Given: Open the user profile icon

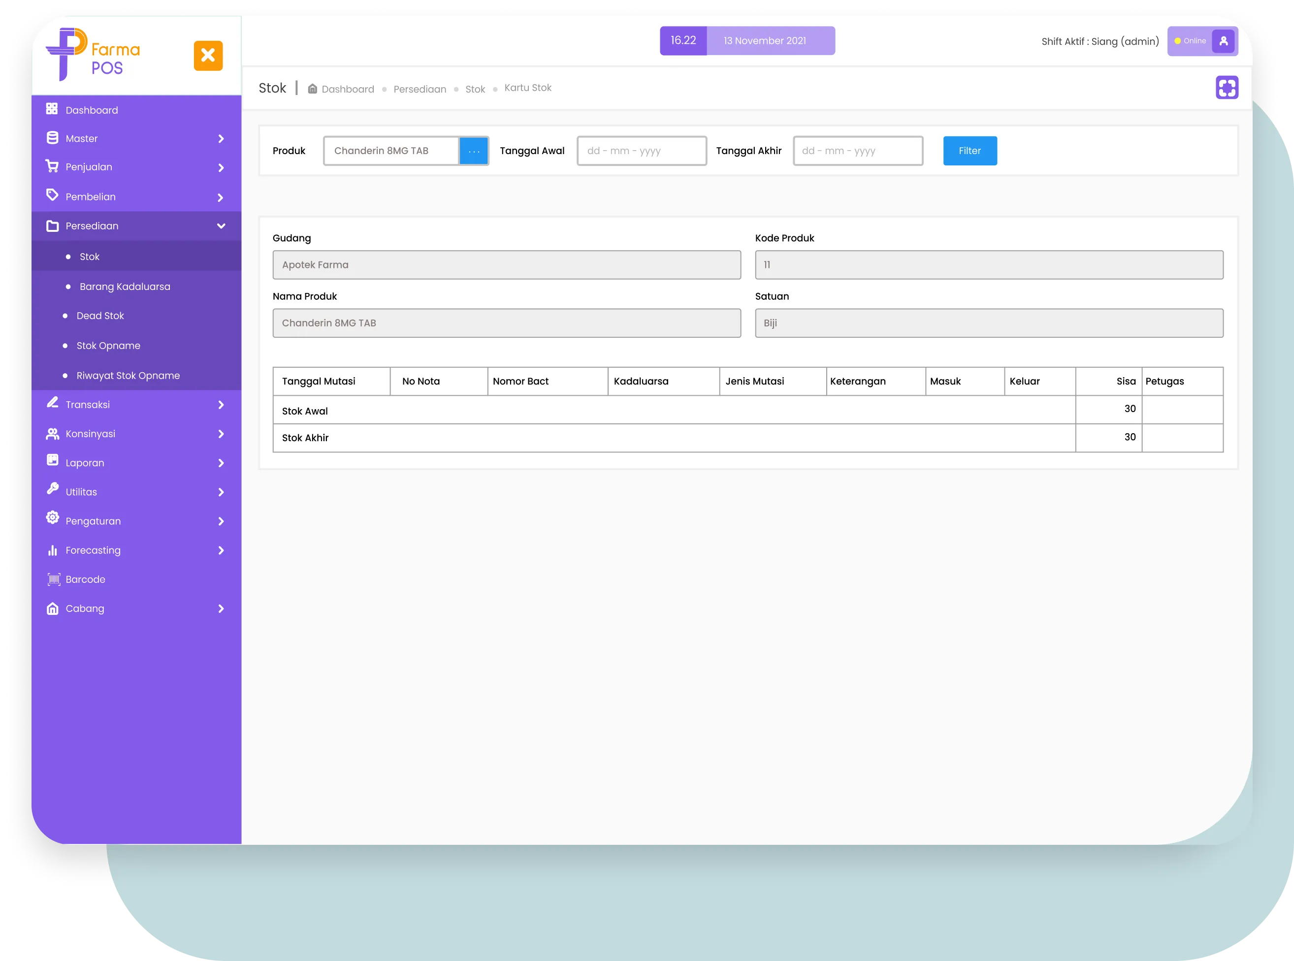Looking at the screenshot, I should coord(1223,41).
